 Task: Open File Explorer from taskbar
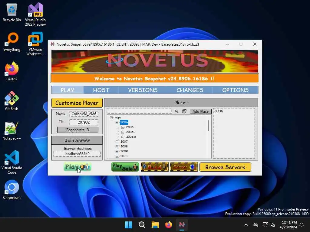click(155, 225)
